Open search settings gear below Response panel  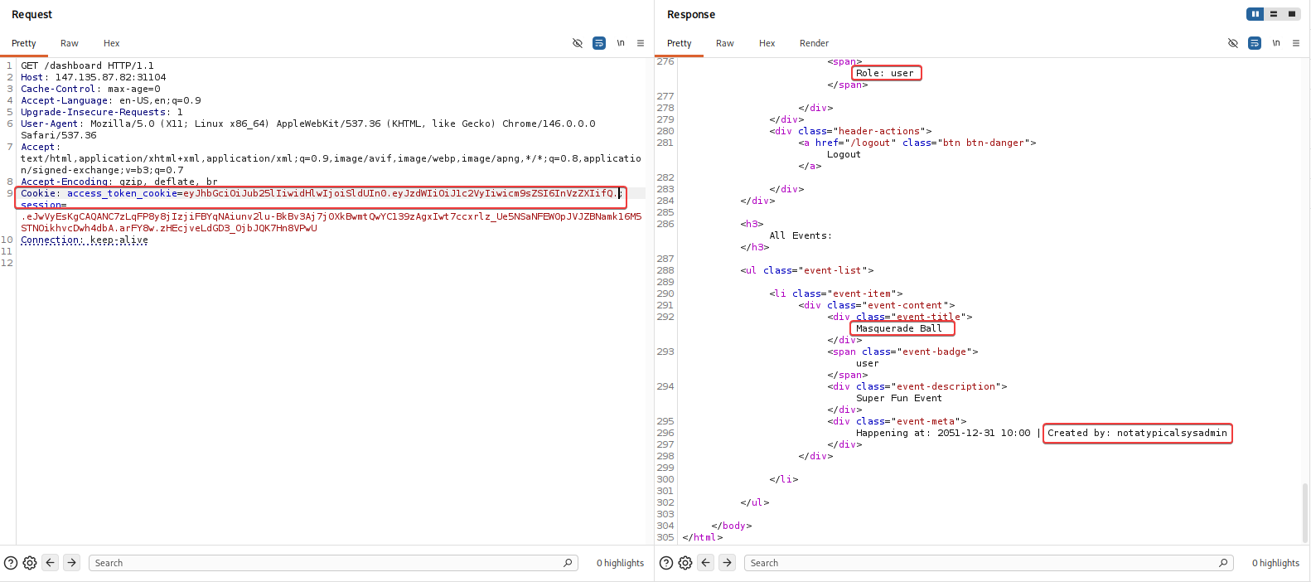click(685, 563)
